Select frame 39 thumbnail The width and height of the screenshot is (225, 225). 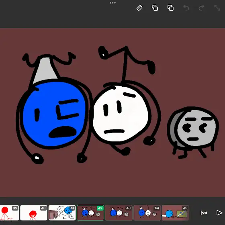coord(9,213)
